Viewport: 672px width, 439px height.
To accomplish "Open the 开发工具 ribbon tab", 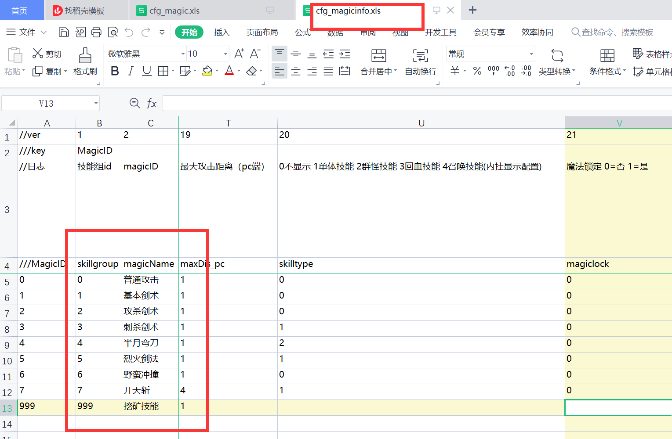I will [440, 32].
